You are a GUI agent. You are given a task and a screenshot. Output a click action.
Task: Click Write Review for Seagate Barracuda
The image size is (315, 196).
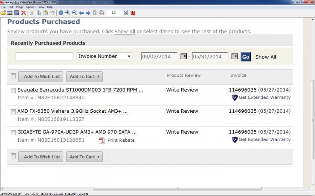pyautogui.click(x=182, y=90)
